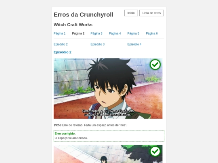Jump to Página 6
The image size is (218, 163).
point(152,33)
